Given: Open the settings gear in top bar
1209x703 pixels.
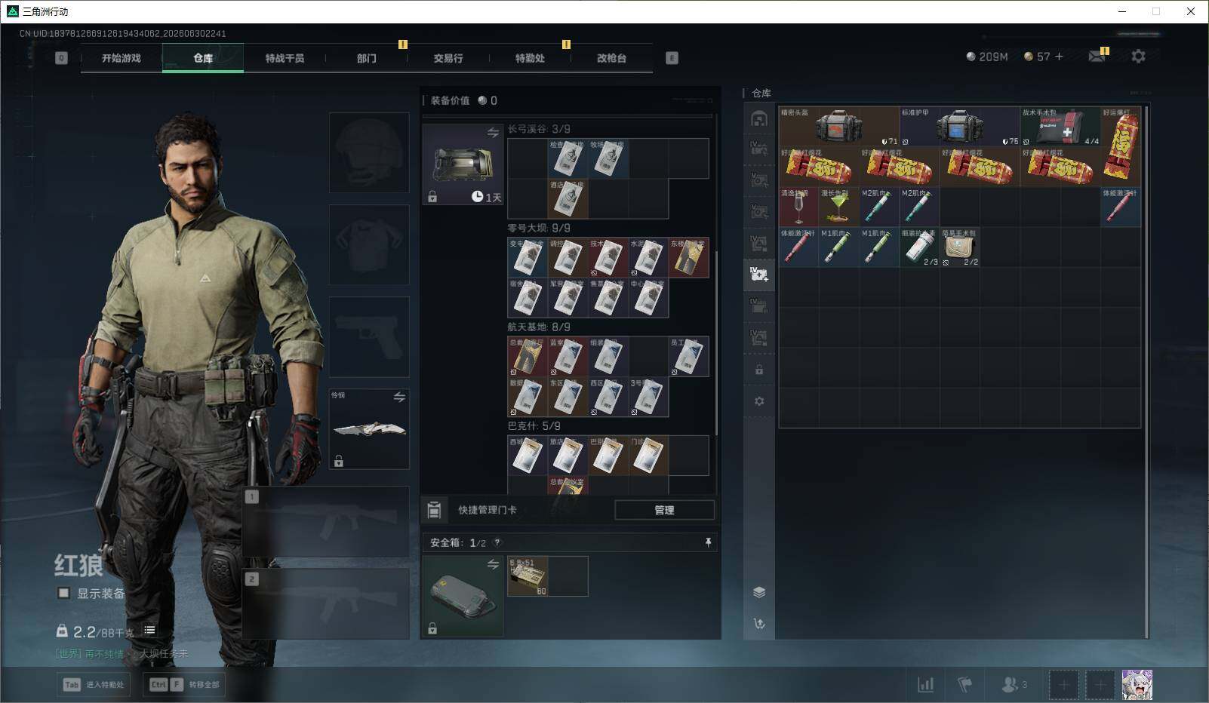Looking at the screenshot, I should coord(1138,57).
